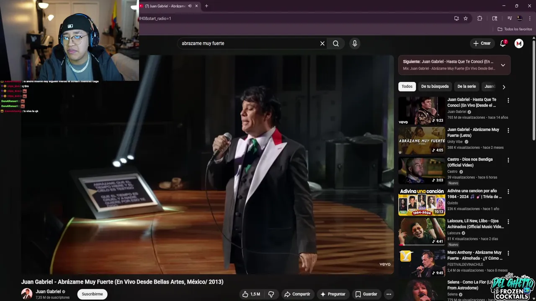Open the Unity Vibe channel name

455,142
